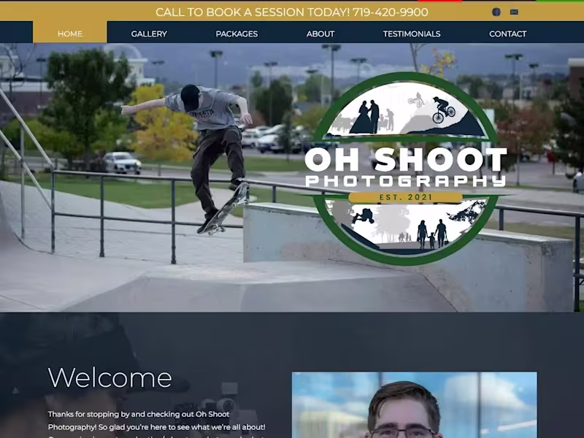Open the email contact icon
The width and height of the screenshot is (584, 438).
514,12
